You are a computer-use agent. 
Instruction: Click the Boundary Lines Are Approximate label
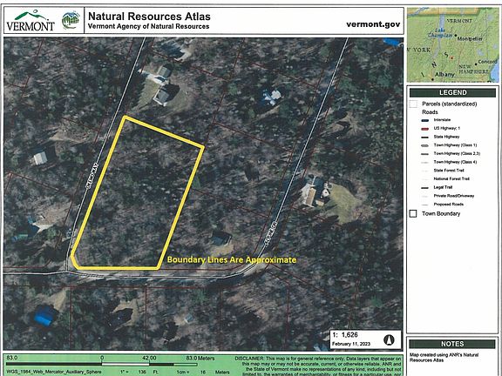click(232, 259)
